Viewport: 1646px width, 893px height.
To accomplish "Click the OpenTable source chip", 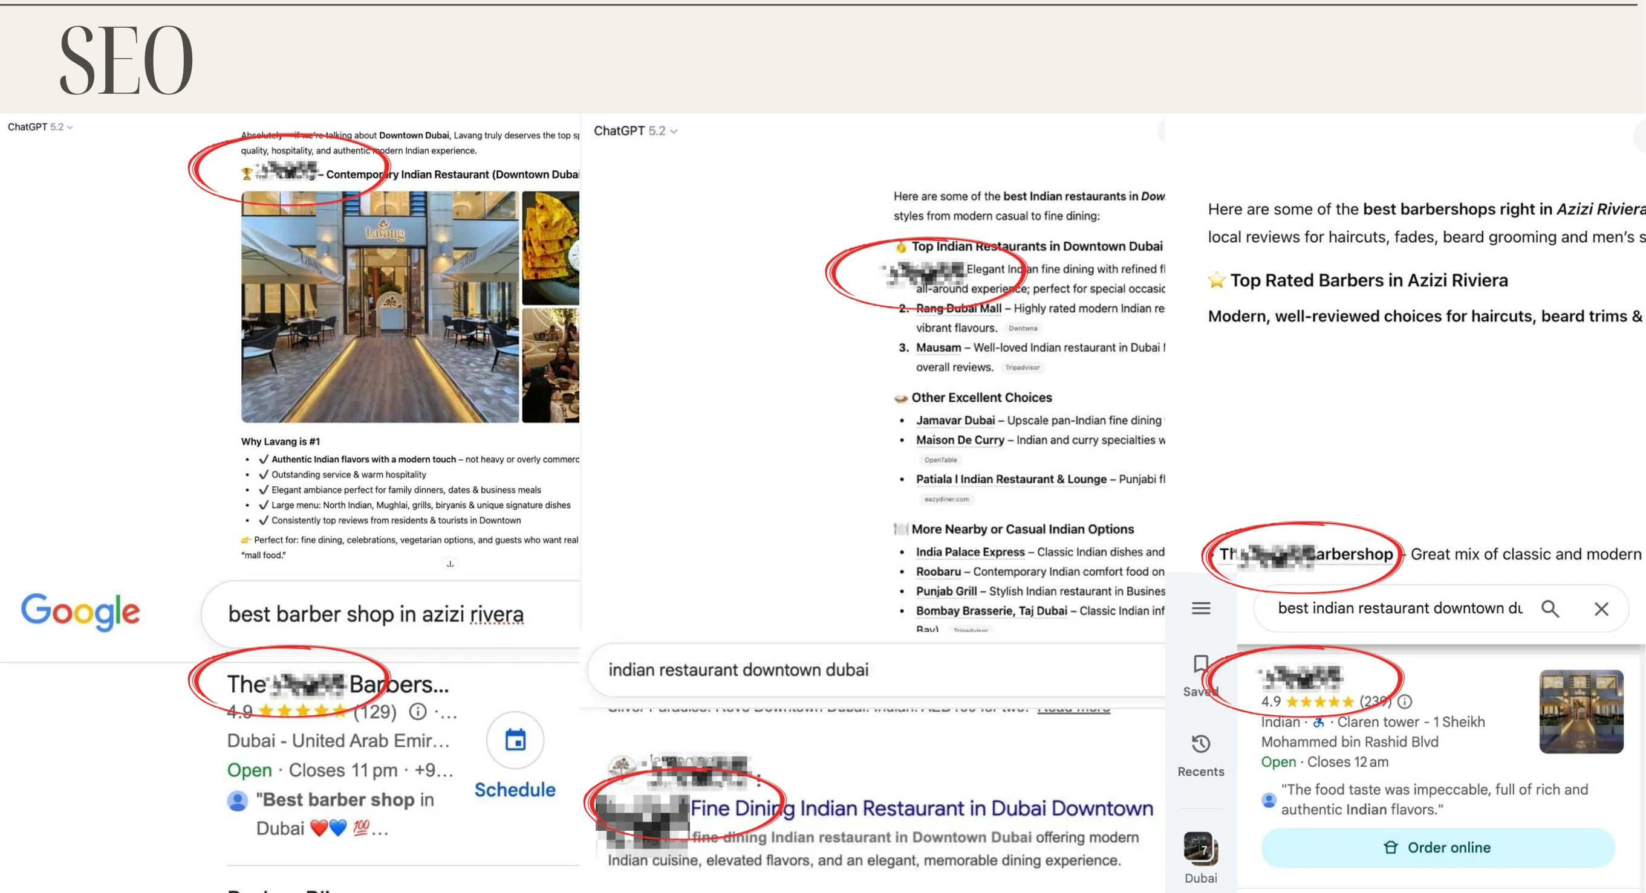I will (x=940, y=460).
